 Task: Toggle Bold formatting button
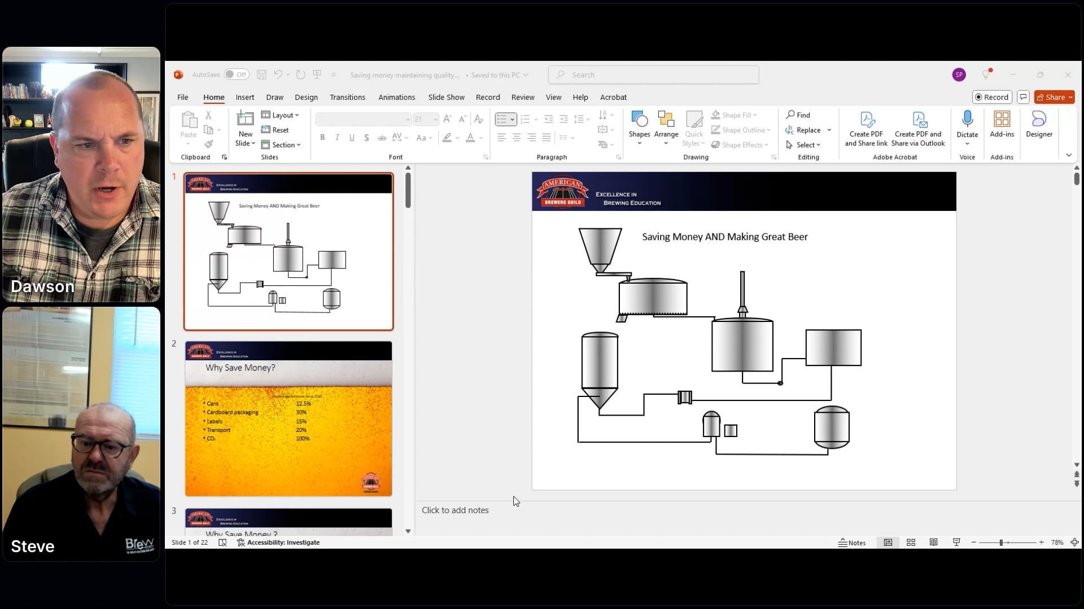322,137
